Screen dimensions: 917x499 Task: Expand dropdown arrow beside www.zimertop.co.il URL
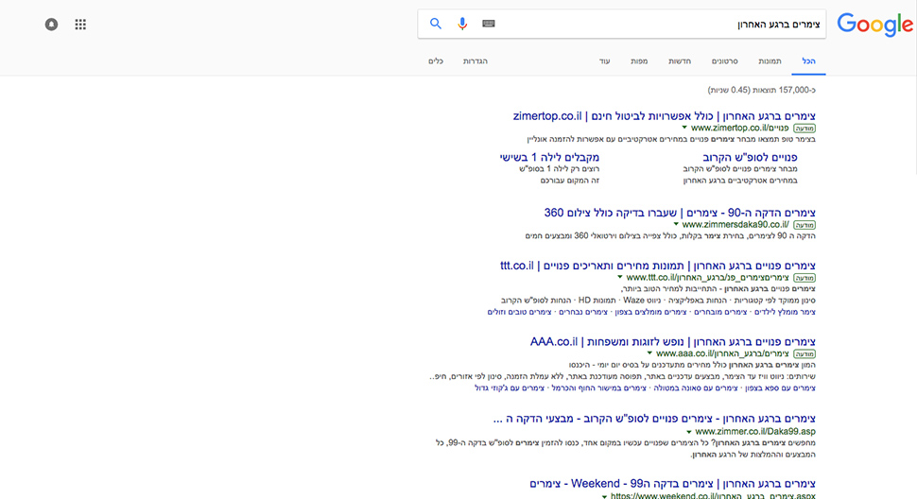(684, 128)
